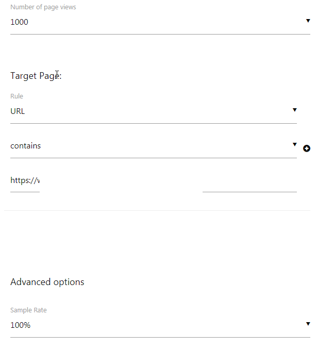Add another rule with the plus icon
Screen dimensions: 317x350
coord(307,148)
